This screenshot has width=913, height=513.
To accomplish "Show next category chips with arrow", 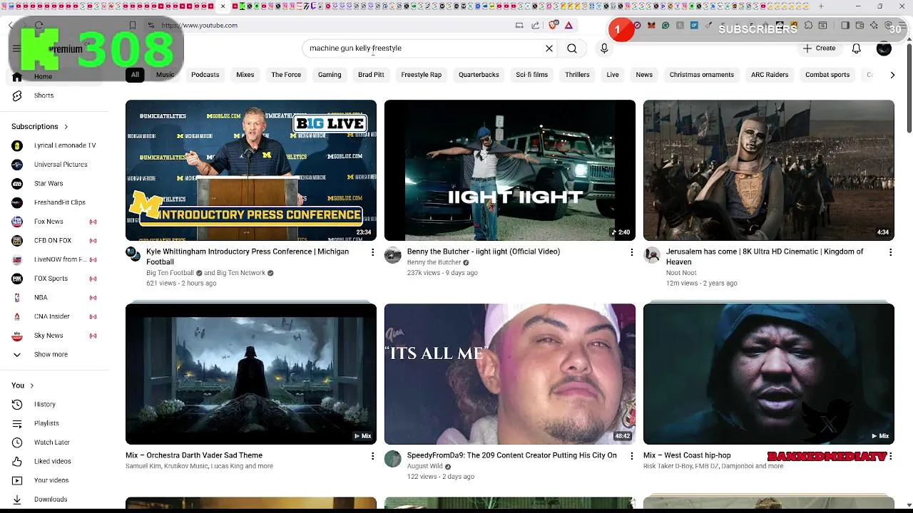I will pyautogui.click(x=892, y=75).
